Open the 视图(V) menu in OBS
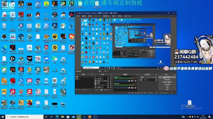The width and height of the screenshot is (213, 119). [x=90, y=16]
